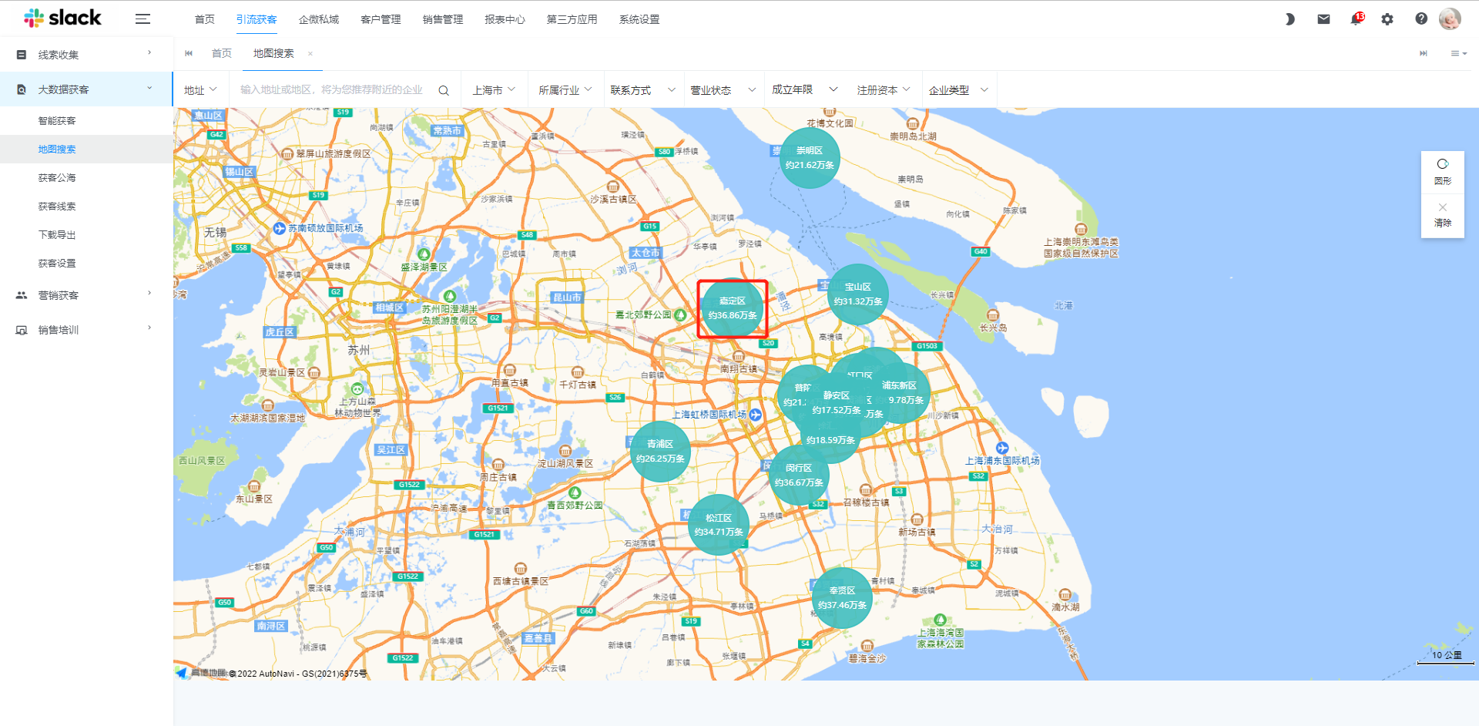This screenshot has width=1479, height=726.
Task: Click the 奉贤区 map cluster bubble
Action: [x=842, y=598]
